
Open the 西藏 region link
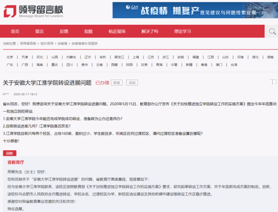pos(114,65)
